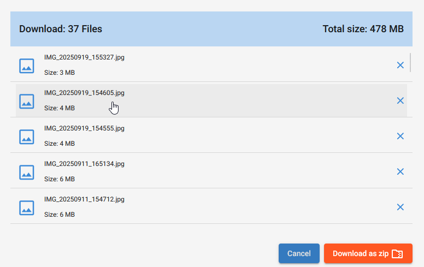Click the picture icon for IMG_20250919_154555.jpg

coord(27,137)
